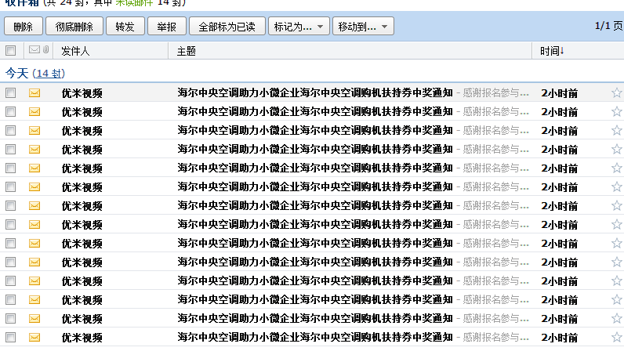Check the checkbox of the first email row
This screenshot has height=351, width=624.
(11, 92)
